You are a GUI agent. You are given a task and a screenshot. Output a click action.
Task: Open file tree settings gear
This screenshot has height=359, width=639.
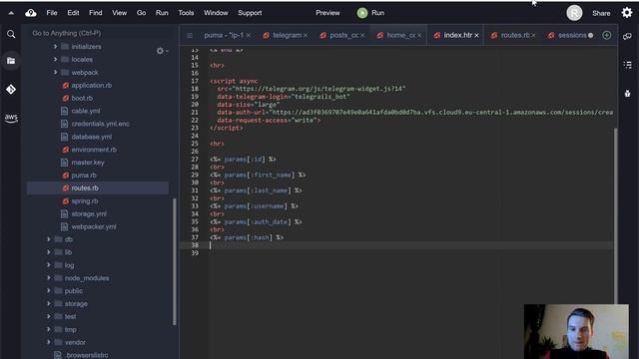coord(162,51)
